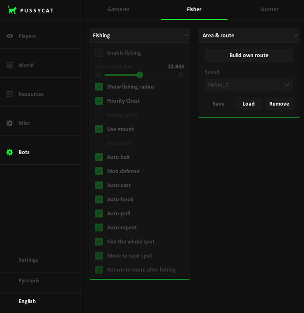Toggle Show fishing radius checkbox
Viewport: 304px width, 313px height.
(99, 87)
